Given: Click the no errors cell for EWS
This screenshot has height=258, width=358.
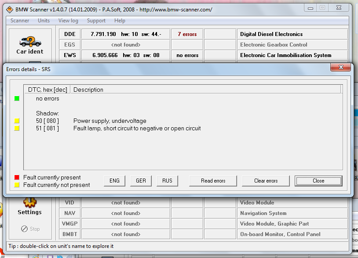Looking at the screenshot, I should 187,55.
